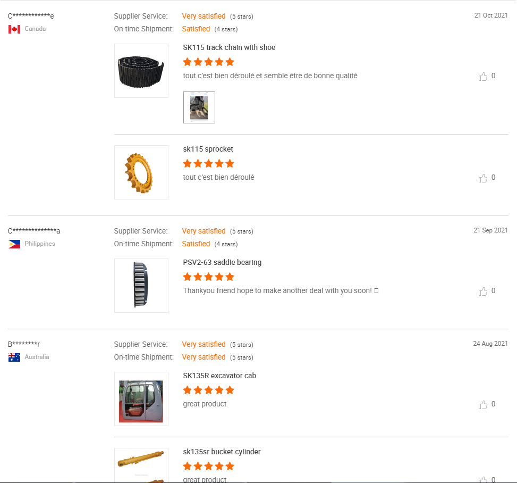This screenshot has height=483, width=517.
Task: Click the sk115 sprocket product title
Action: (x=208, y=149)
